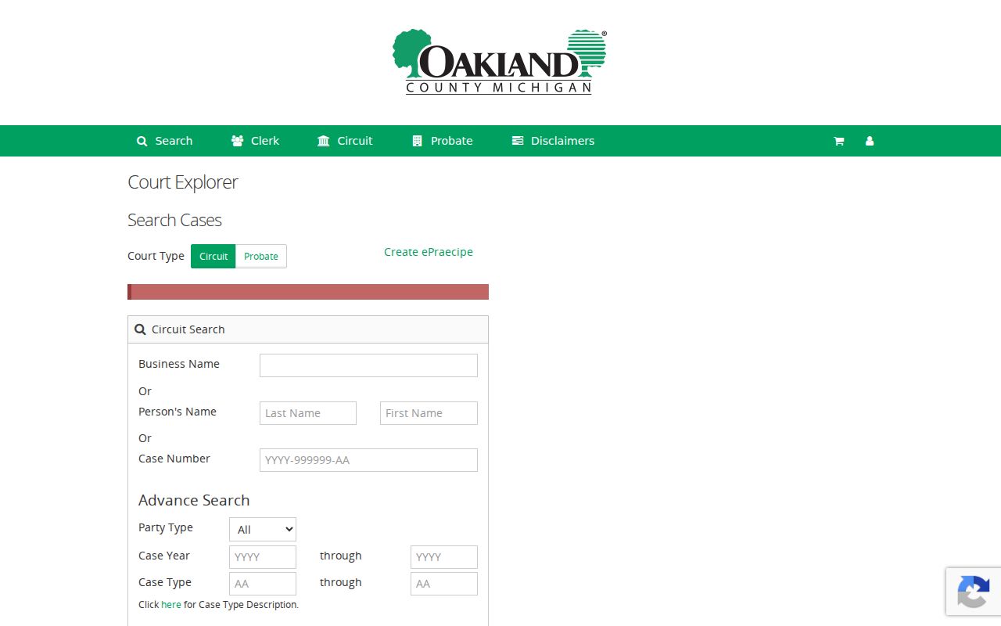Focus the Case Number input field
The width and height of the screenshot is (1001, 626).
[368, 460]
